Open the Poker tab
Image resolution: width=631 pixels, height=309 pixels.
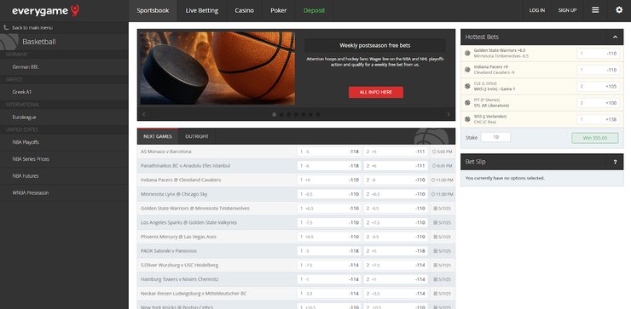click(279, 10)
